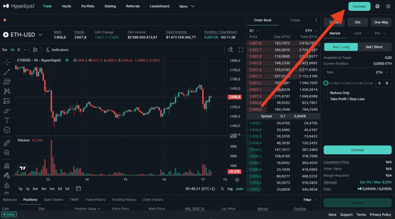This screenshot has width=395, height=219.
Task: Select the crosshair cursor tool
Action: [6, 62]
